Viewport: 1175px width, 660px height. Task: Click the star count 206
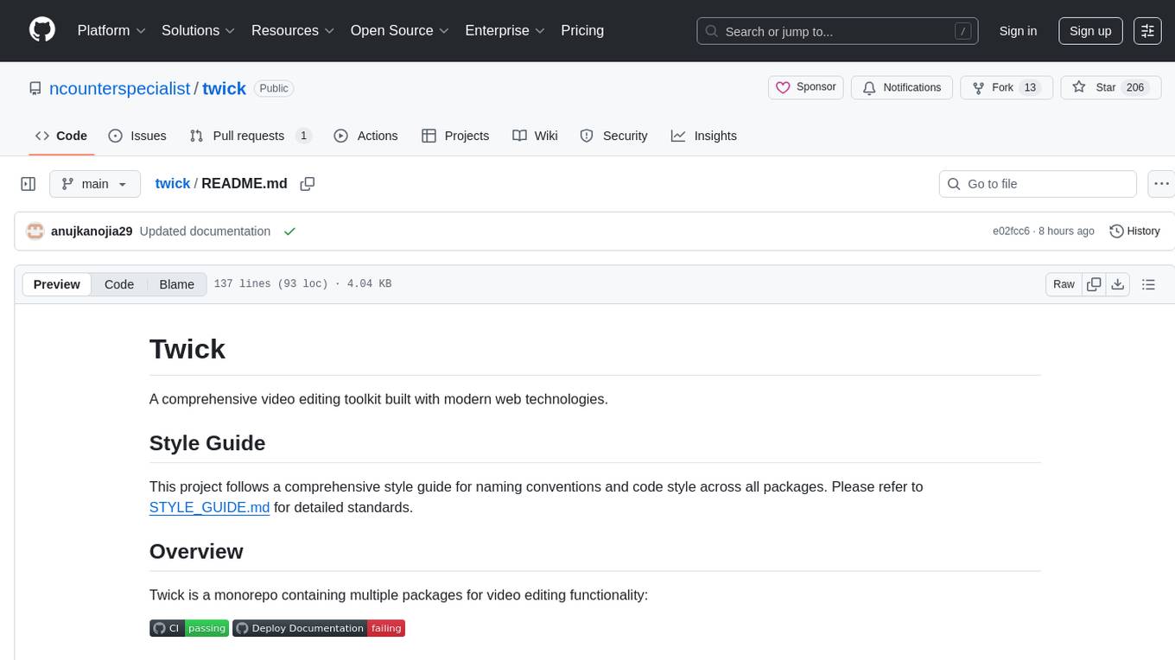tap(1135, 87)
